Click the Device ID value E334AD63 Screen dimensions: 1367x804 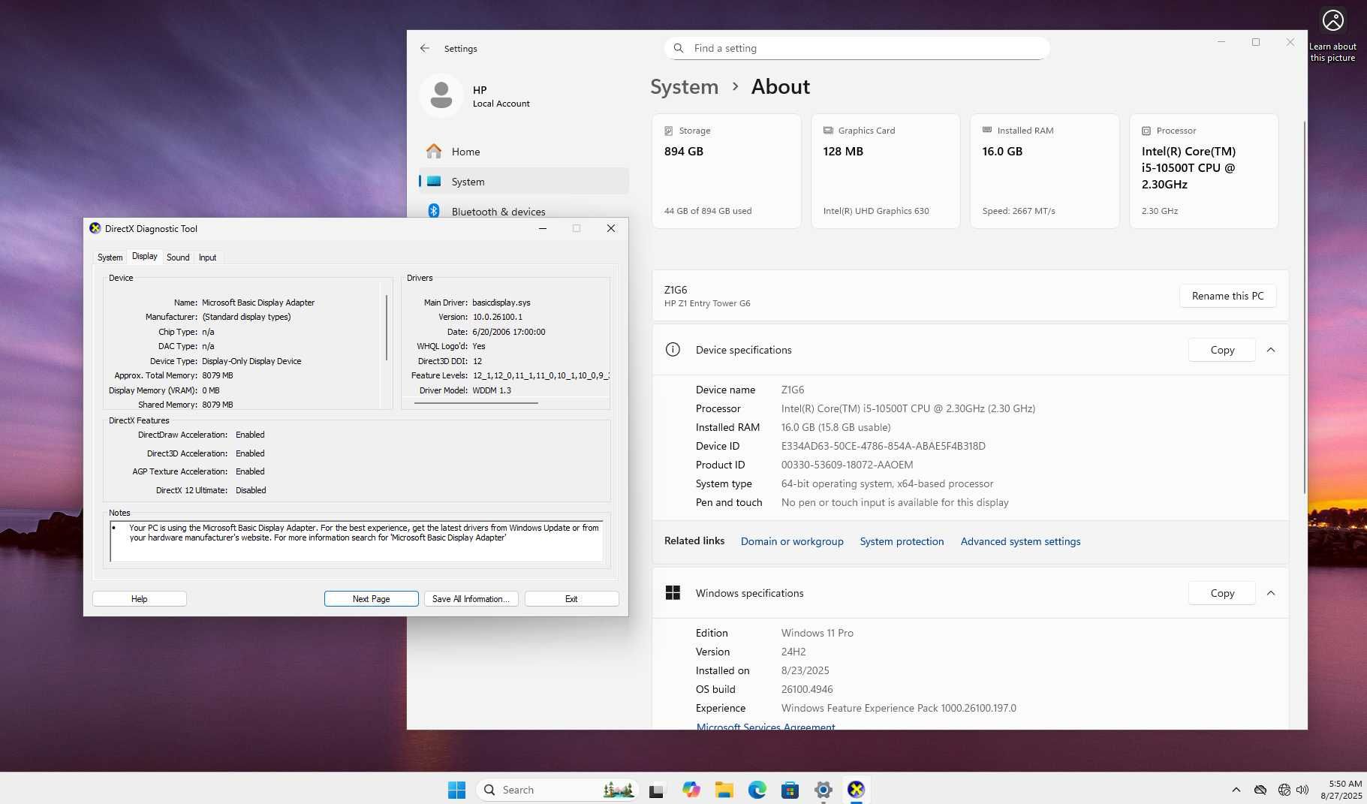click(883, 446)
